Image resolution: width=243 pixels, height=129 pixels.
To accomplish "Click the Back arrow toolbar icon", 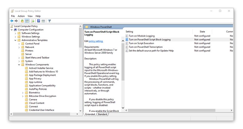I will point(12,21).
